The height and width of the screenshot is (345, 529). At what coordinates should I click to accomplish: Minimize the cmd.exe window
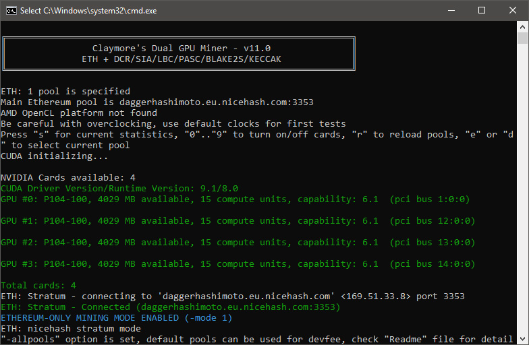(451, 11)
